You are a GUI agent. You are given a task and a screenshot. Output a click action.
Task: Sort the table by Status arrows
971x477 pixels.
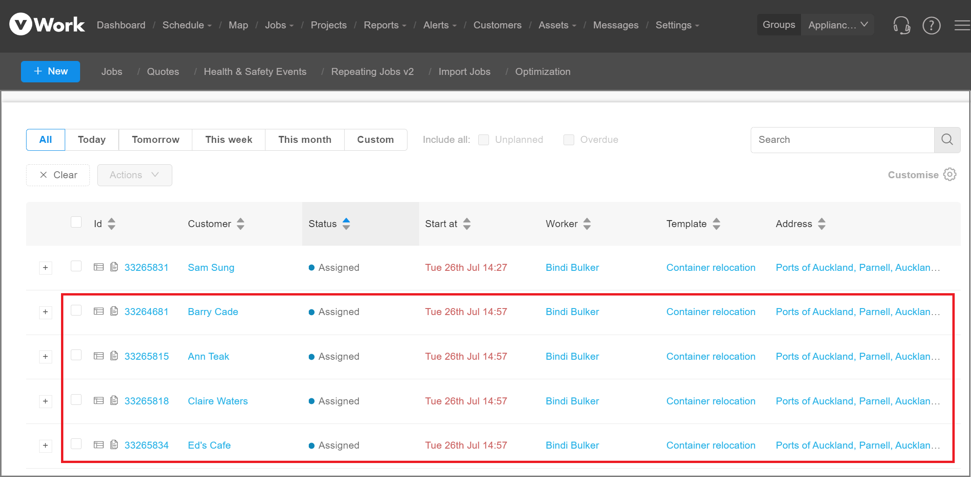(x=346, y=224)
